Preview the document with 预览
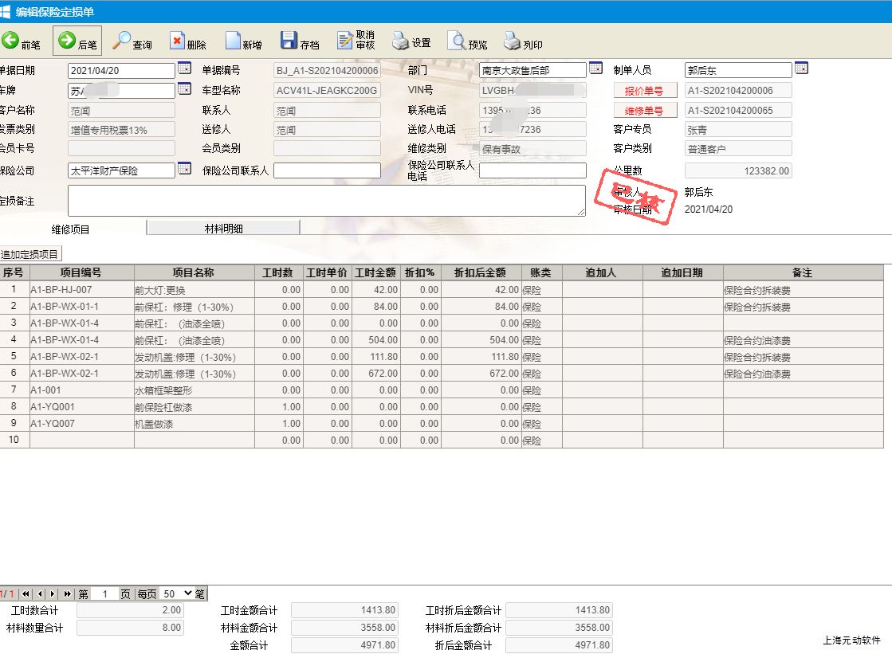 (468, 42)
